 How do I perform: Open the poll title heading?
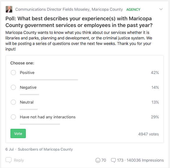[79, 22]
